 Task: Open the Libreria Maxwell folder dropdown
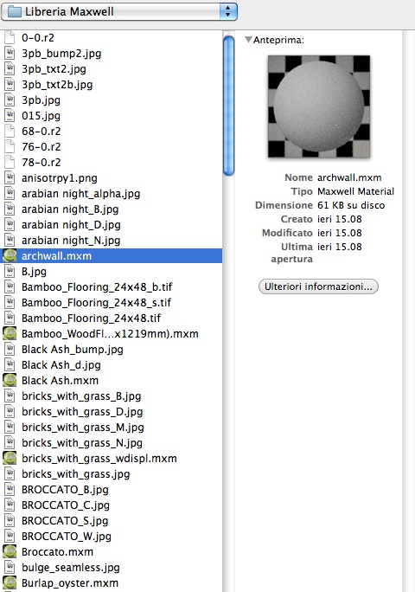click(119, 11)
